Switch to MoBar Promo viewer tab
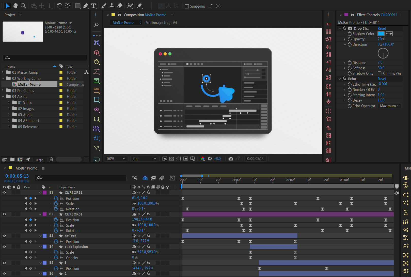 [123, 23]
